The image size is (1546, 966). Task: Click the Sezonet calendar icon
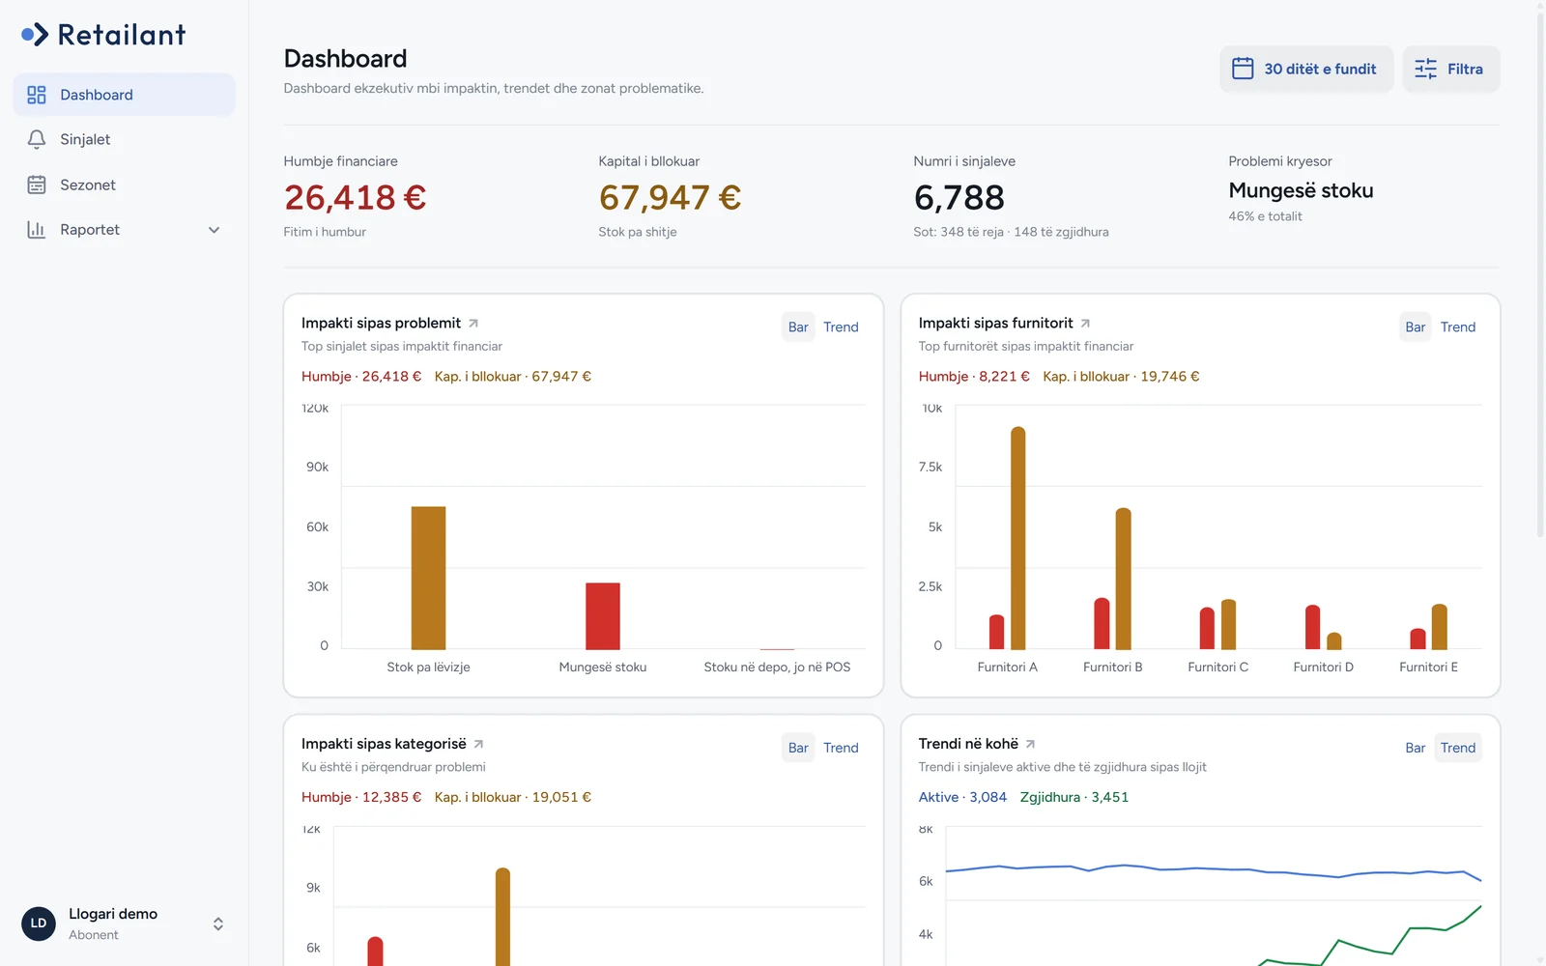[37, 185]
